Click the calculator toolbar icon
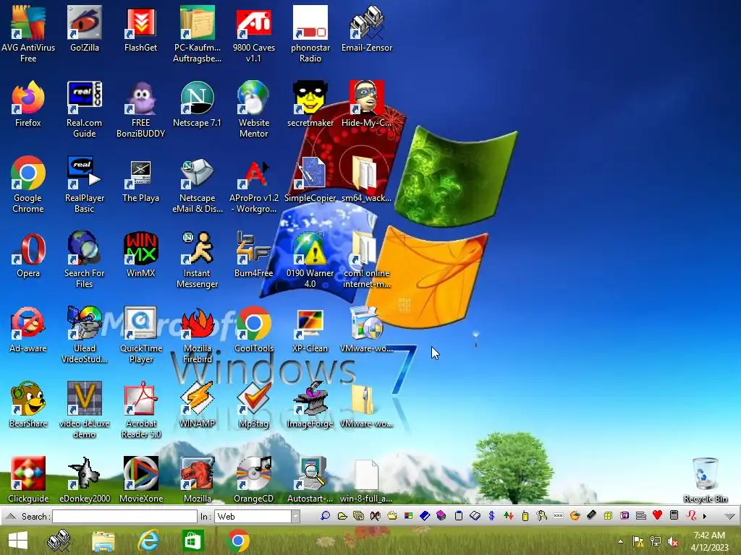Viewport: 741px width, 555px height. (674, 515)
